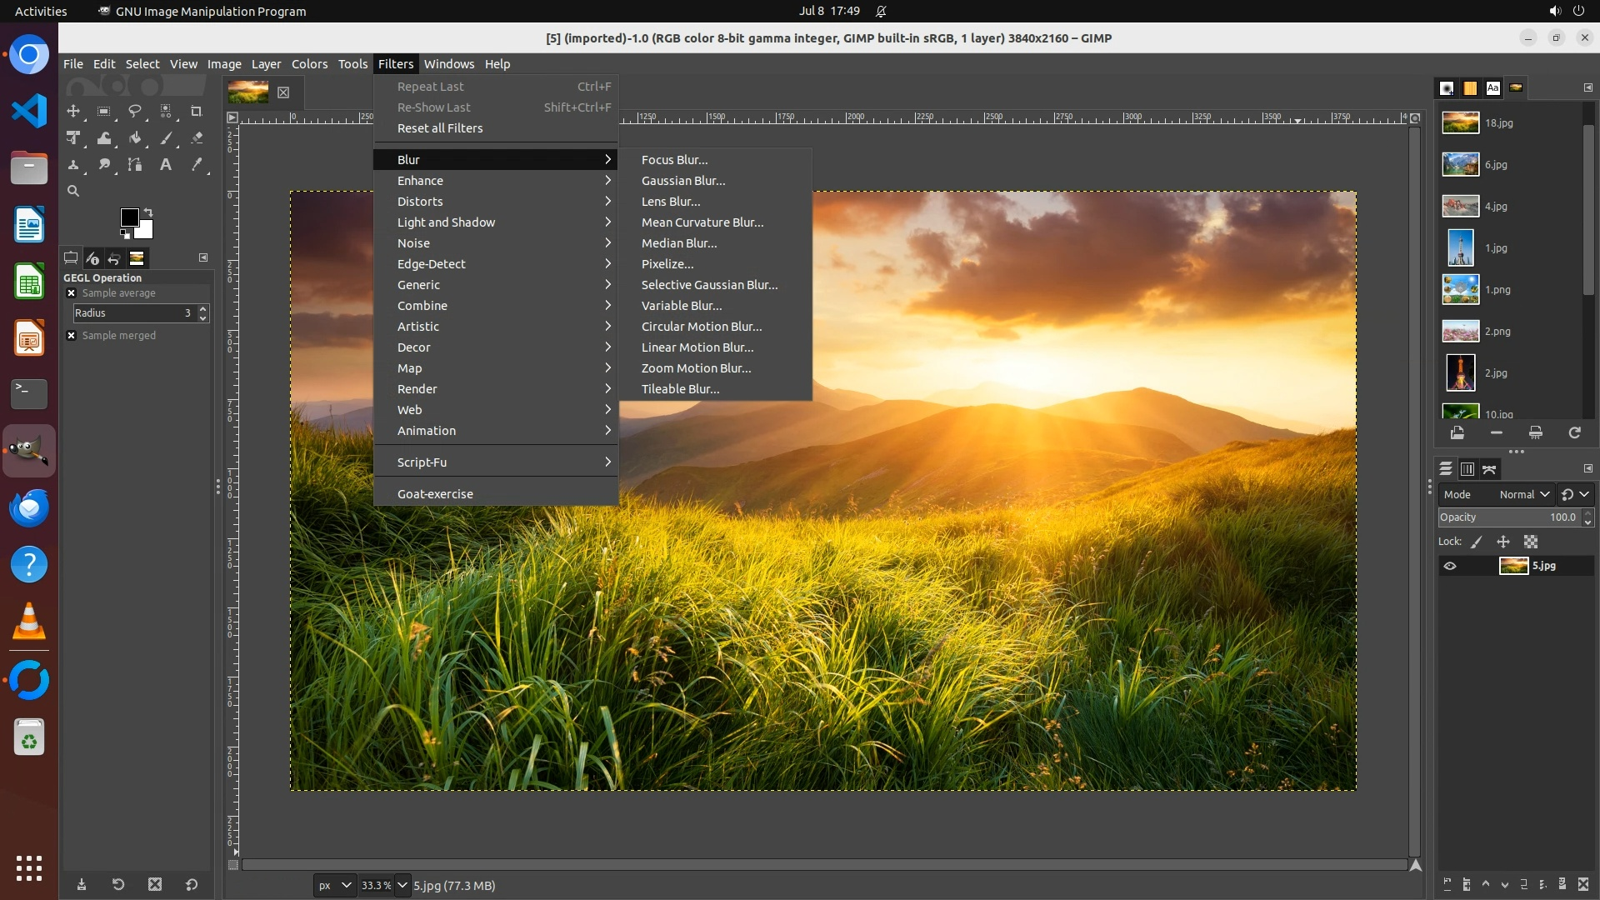
Task: Open Gaussian Blur from Blur submenu
Action: point(683,181)
